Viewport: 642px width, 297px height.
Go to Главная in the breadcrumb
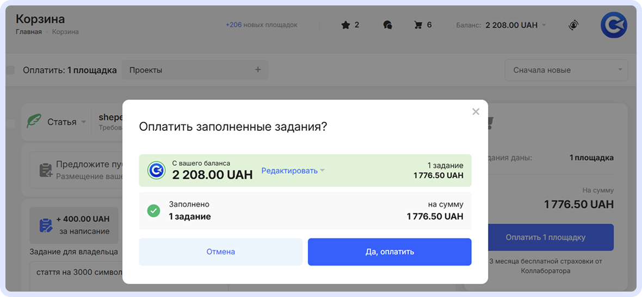[x=28, y=32]
